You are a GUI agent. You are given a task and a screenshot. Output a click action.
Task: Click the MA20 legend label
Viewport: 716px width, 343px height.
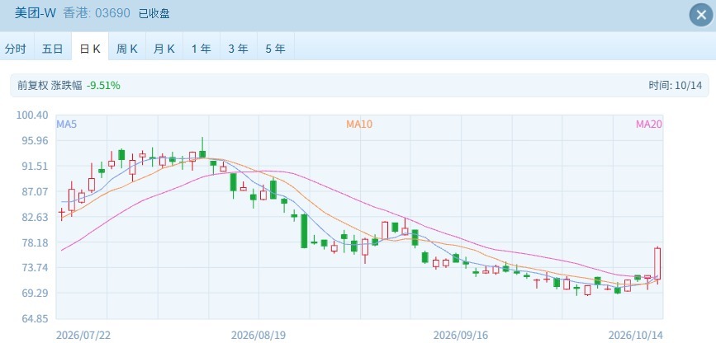point(649,124)
